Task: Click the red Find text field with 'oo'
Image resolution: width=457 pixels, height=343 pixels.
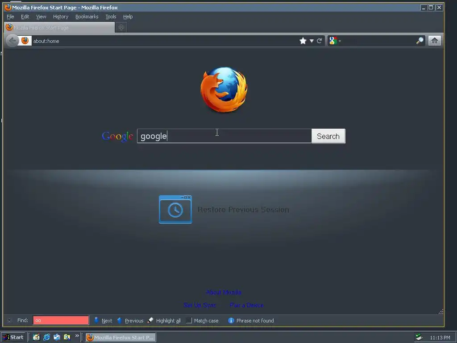Action: (61, 320)
